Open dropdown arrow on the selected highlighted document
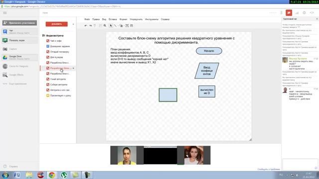The image size is (319, 179). (73, 68)
